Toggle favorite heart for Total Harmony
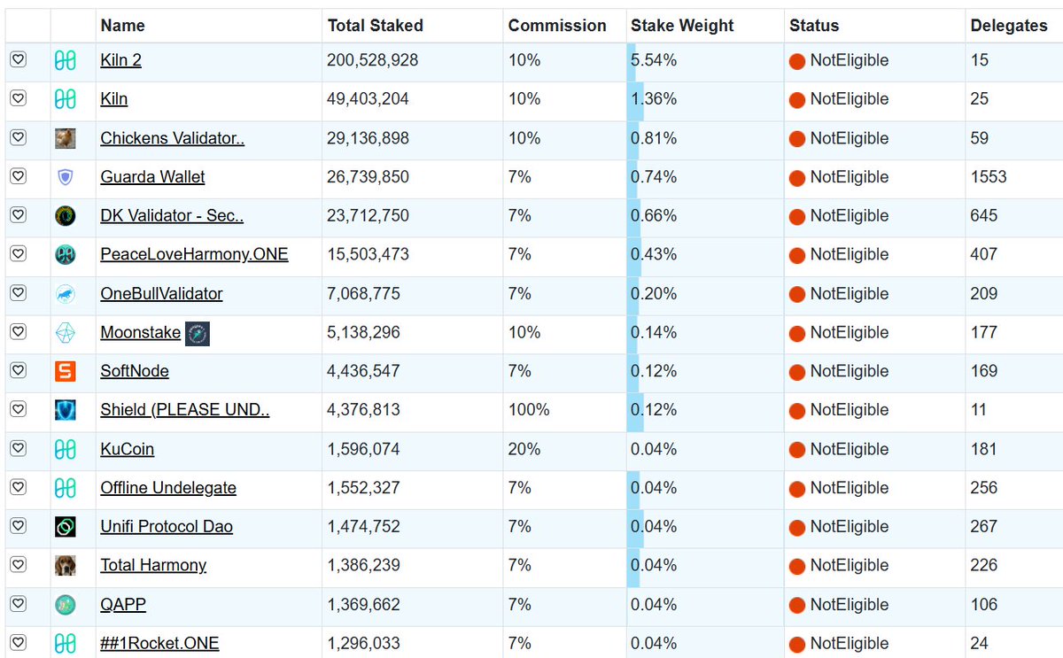The image size is (1063, 658). pos(19,565)
